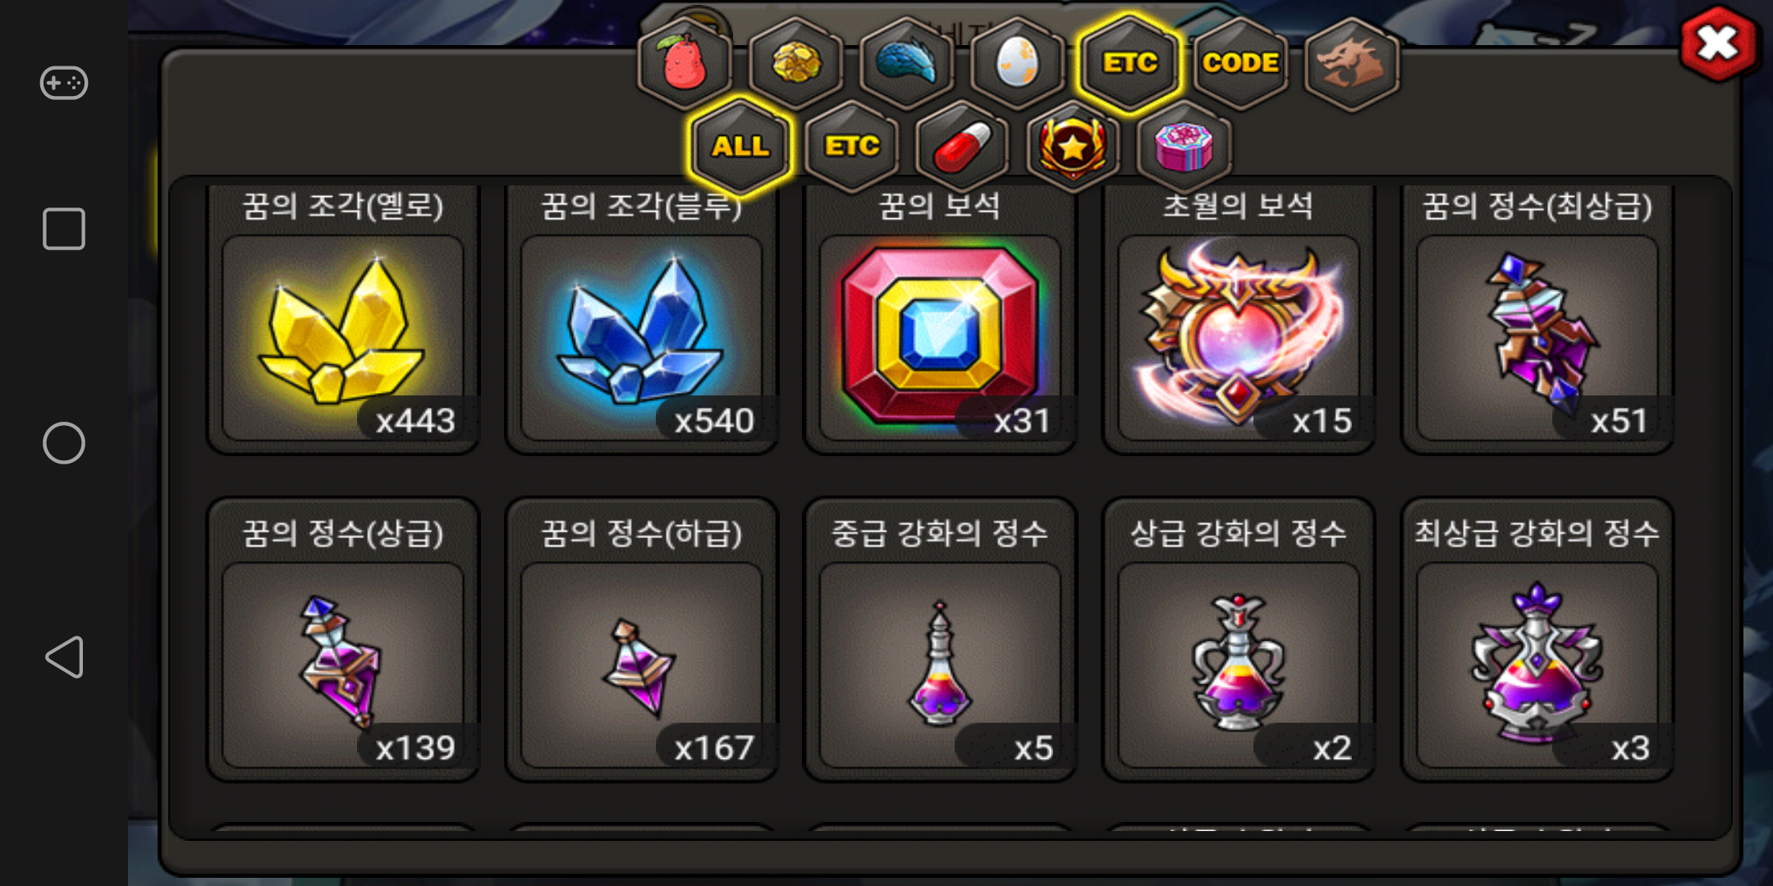
Task: Tap the gamepad icon in sidebar
Action: tap(64, 83)
